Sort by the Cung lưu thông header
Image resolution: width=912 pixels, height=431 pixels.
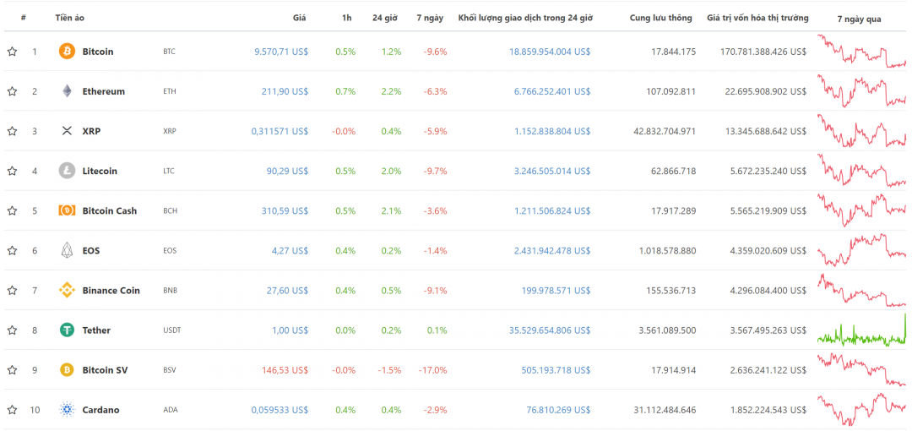point(660,18)
